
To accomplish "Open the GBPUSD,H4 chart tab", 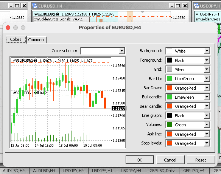I will pyautogui.click(x=194, y=171).
